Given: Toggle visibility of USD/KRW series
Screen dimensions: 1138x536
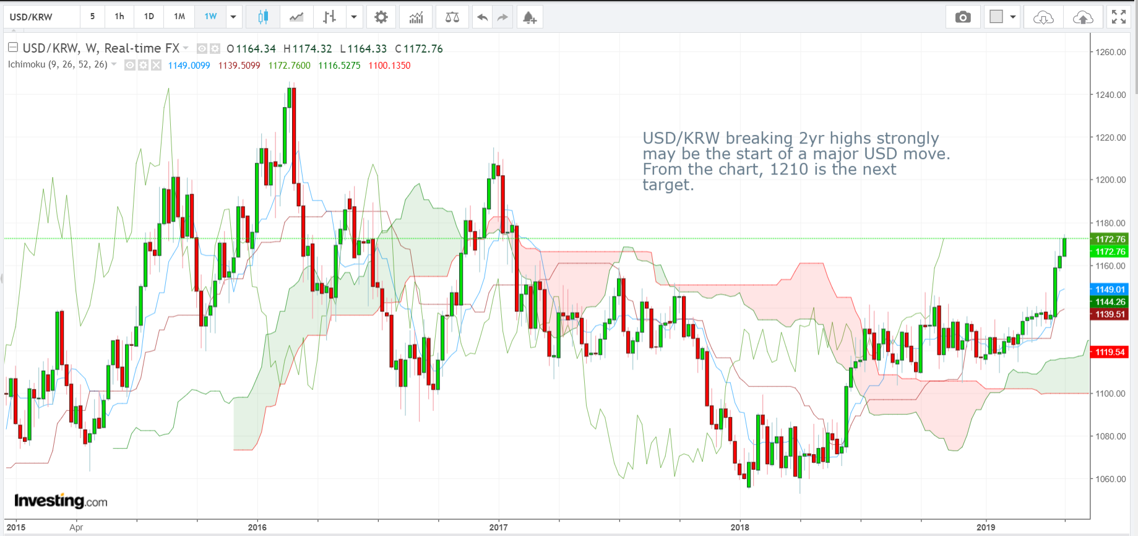Looking at the screenshot, I should [202, 48].
